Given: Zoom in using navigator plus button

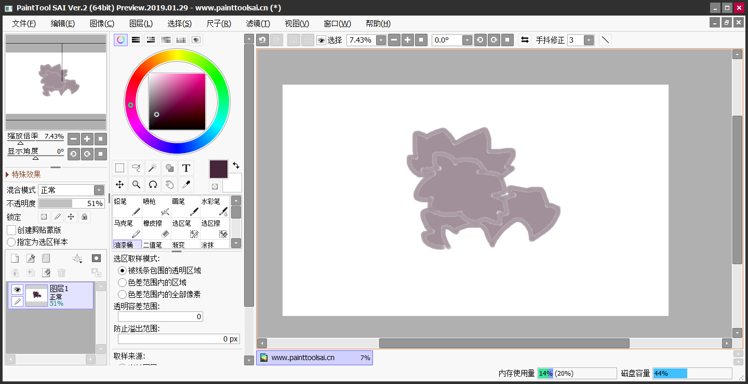Looking at the screenshot, I should pyautogui.click(x=87, y=139).
